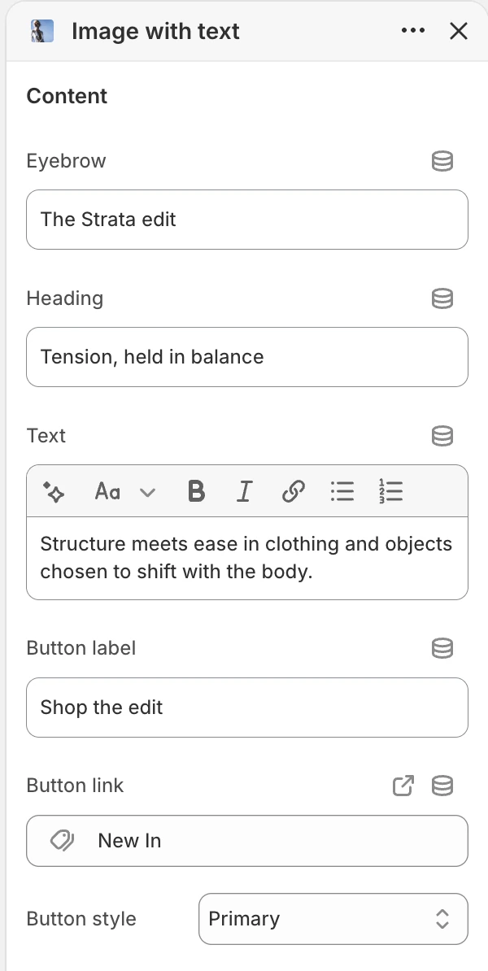Click the collection tag icon beside New In

[62, 841]
